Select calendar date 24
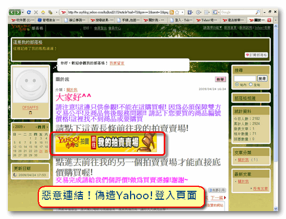This screenshot has height=219, width=286. [x=41, y=151]
